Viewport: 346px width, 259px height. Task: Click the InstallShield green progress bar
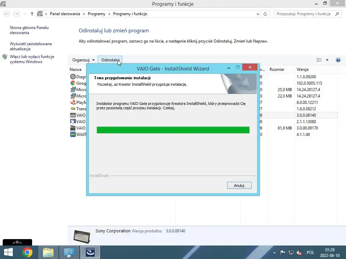pyautogui.click(x=173, y=130)
